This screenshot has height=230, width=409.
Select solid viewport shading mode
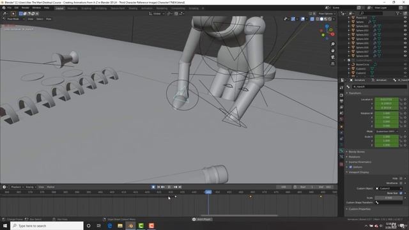[321, 19]
